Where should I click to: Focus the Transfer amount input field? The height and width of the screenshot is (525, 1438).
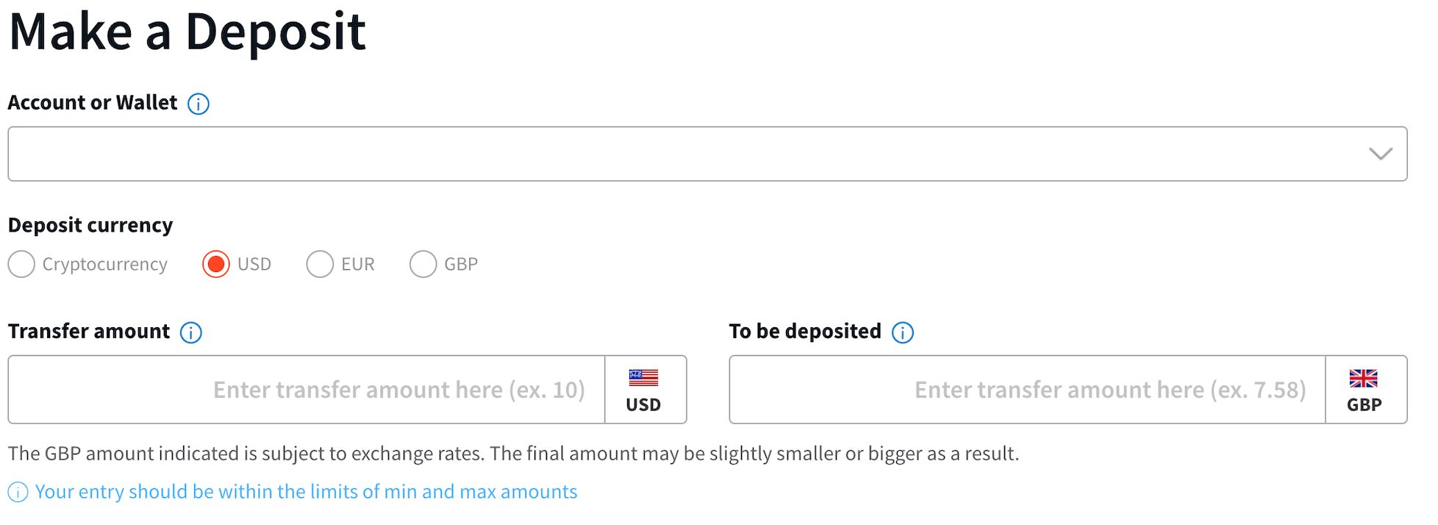pyautogui.click(x=307, y=390)
